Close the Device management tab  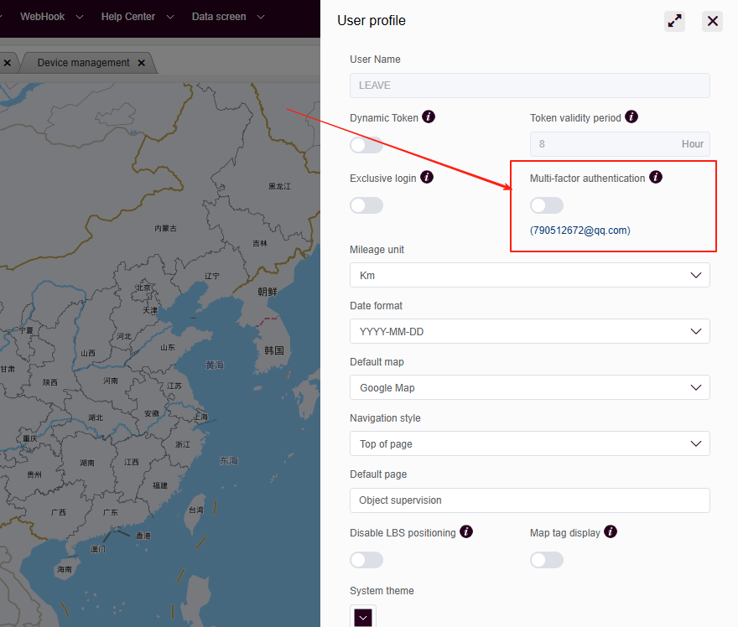tap(142, 63)
